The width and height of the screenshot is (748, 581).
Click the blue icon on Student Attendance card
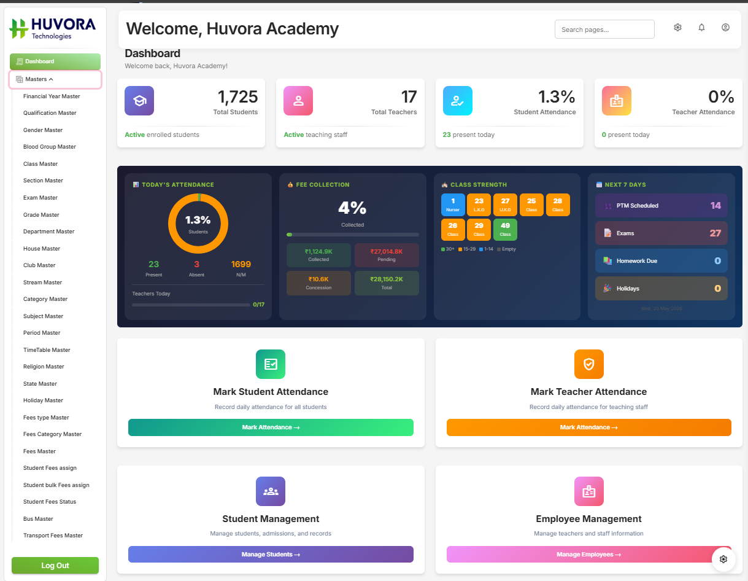[458, 101]
